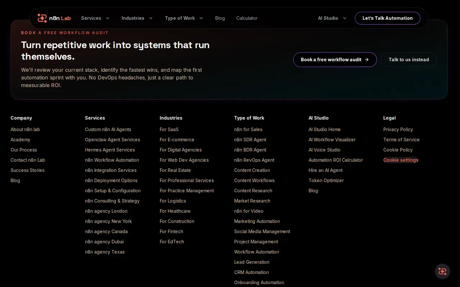Image resolution: width=460 pixels, height=287 pixels.
Task: Open For Real Estate link
Action: (x=175, y=170)
